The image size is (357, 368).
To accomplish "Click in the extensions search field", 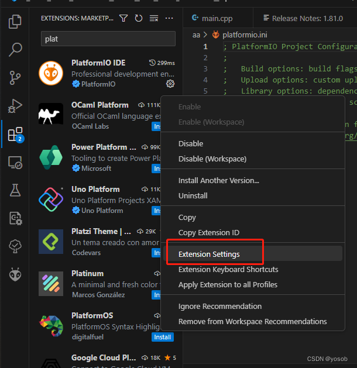I will [108, 39].
